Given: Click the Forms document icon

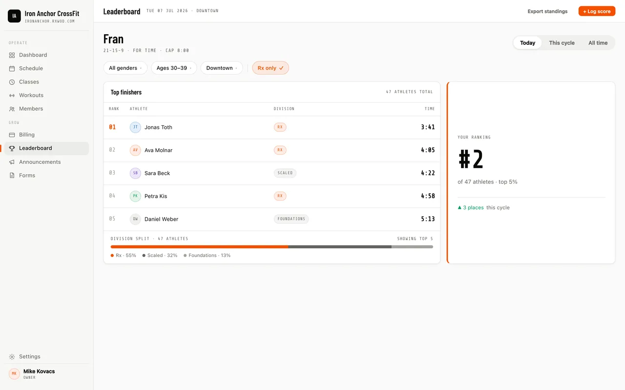Looking at the screenshot, I should pos(12,175).
